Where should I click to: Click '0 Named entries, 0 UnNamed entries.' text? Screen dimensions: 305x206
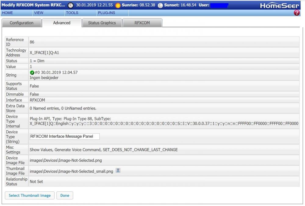63,108
